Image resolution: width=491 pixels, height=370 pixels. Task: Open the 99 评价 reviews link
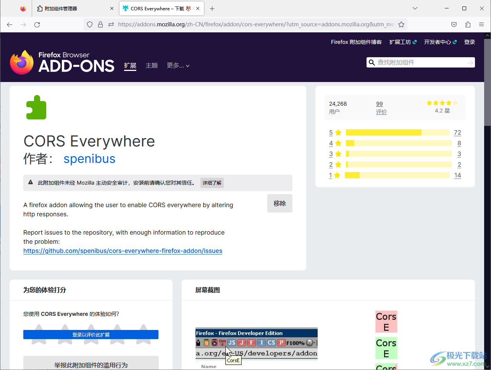[x=381, y=108]
